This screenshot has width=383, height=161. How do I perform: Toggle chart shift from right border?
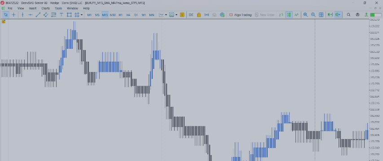tap(338, 15)
